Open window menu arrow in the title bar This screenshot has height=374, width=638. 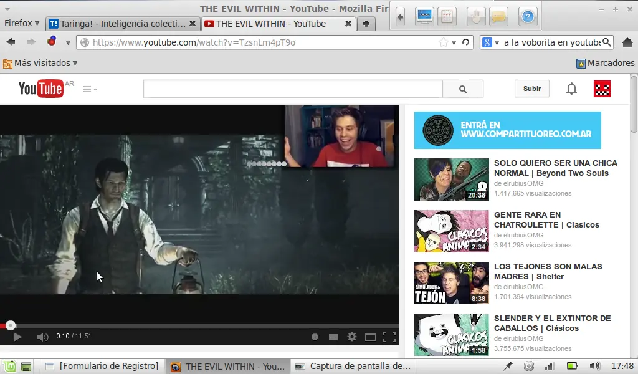pos(7,9)
